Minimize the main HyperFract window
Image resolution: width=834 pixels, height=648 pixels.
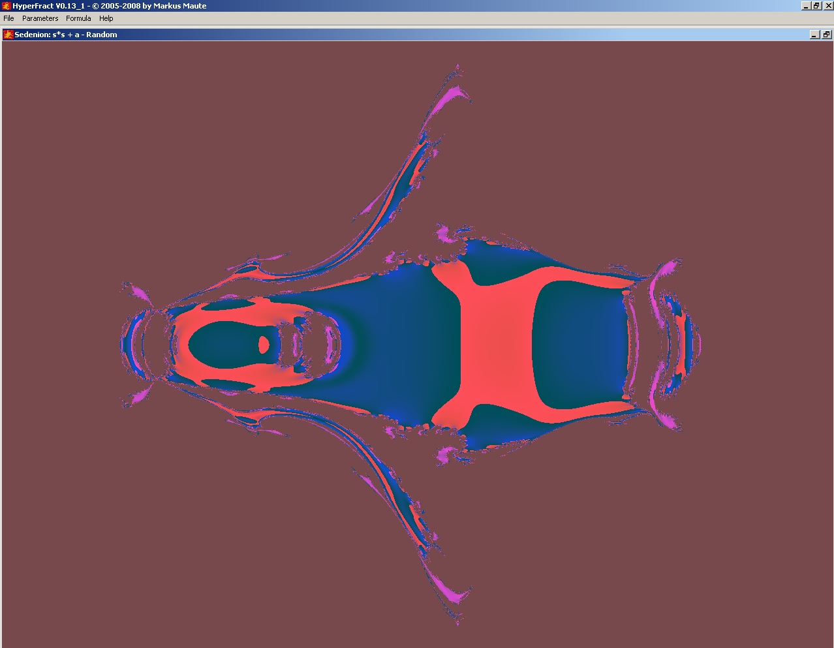click(806, 6)
